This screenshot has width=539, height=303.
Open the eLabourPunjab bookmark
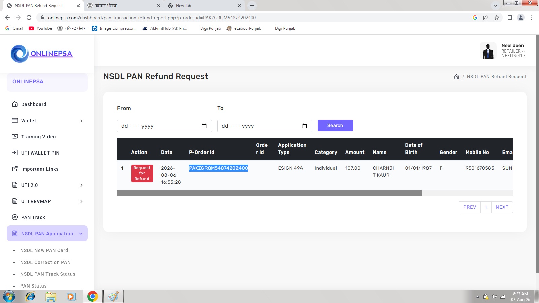244,28
